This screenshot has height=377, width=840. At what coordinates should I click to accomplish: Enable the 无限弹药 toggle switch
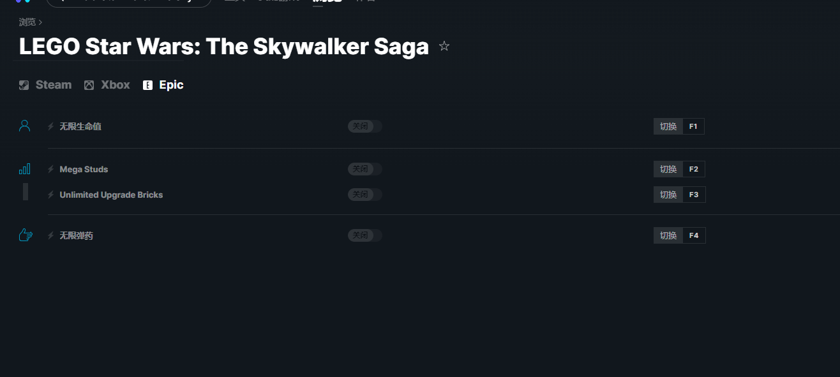pos(365,235)
